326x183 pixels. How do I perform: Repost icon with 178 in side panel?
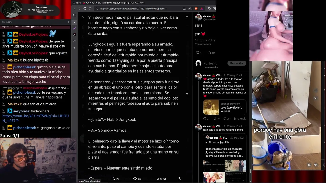pos(211,53)
